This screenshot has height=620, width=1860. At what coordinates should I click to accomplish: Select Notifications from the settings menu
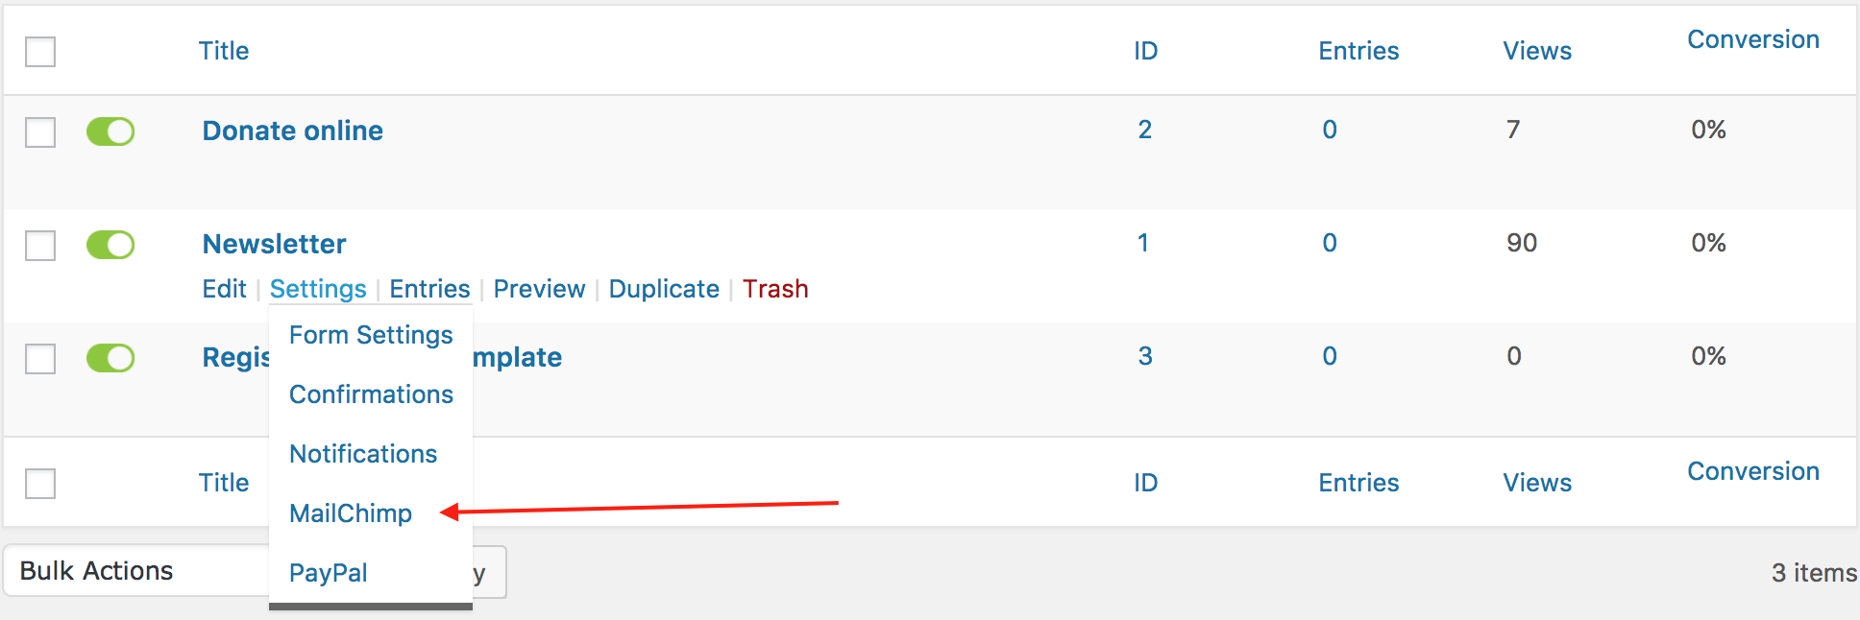point(363,454)
